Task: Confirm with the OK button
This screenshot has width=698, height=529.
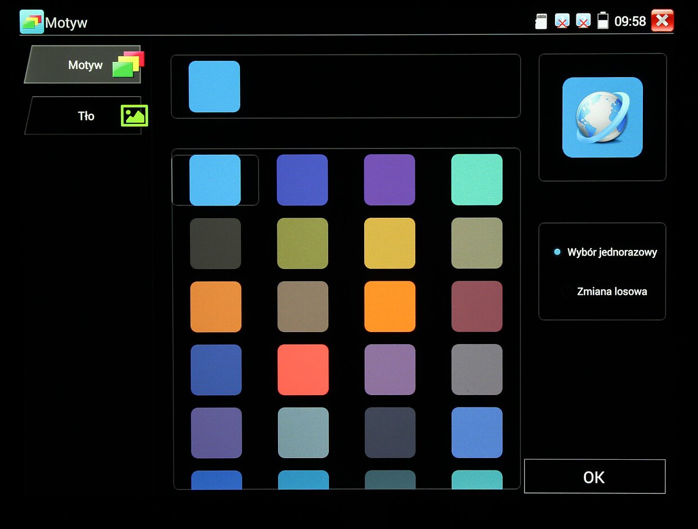Action: pyautogui.click(x=594, y=477)
